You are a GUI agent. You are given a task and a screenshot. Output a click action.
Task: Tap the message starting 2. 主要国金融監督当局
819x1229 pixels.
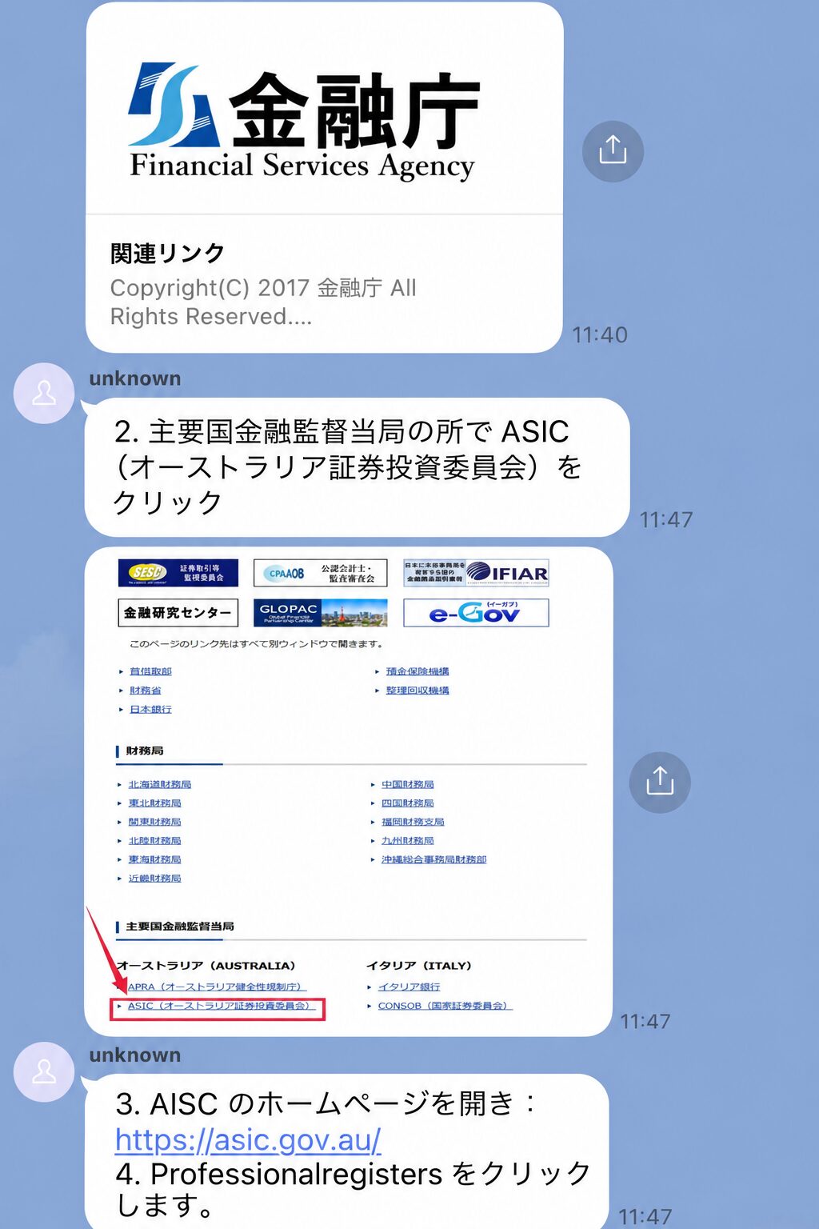357,467
